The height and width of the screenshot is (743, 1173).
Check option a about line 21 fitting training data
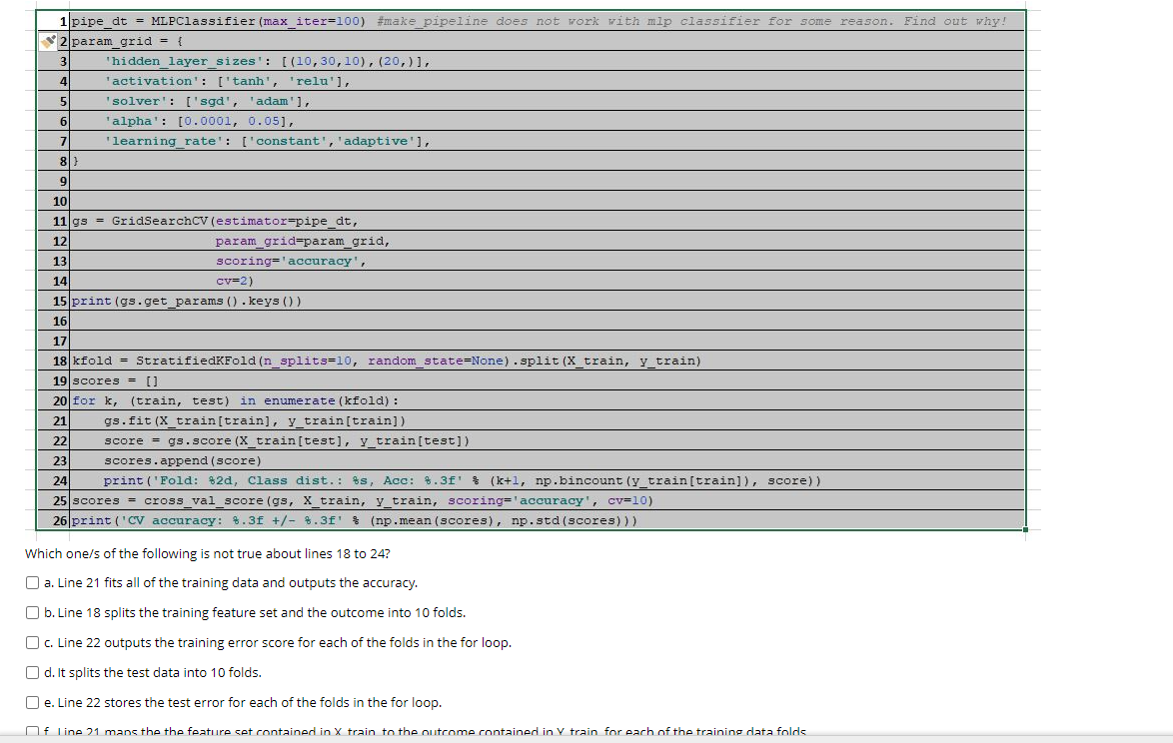[32, 582]
